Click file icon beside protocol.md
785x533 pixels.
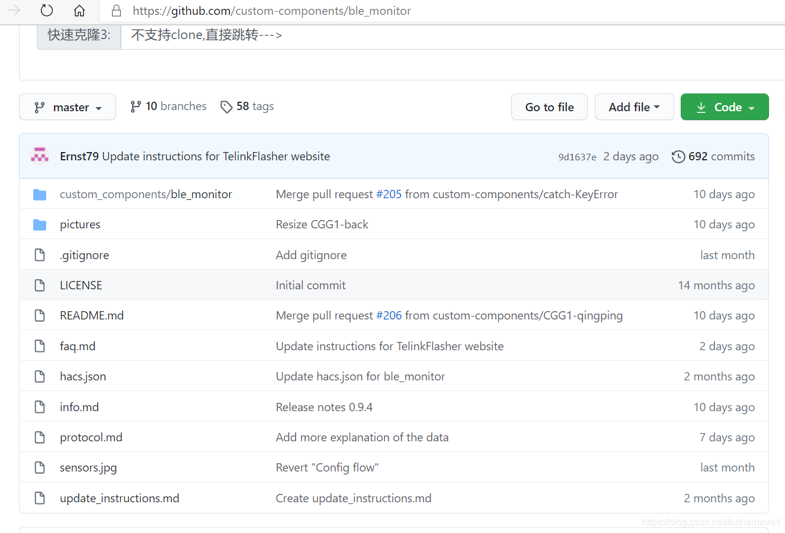40,437
